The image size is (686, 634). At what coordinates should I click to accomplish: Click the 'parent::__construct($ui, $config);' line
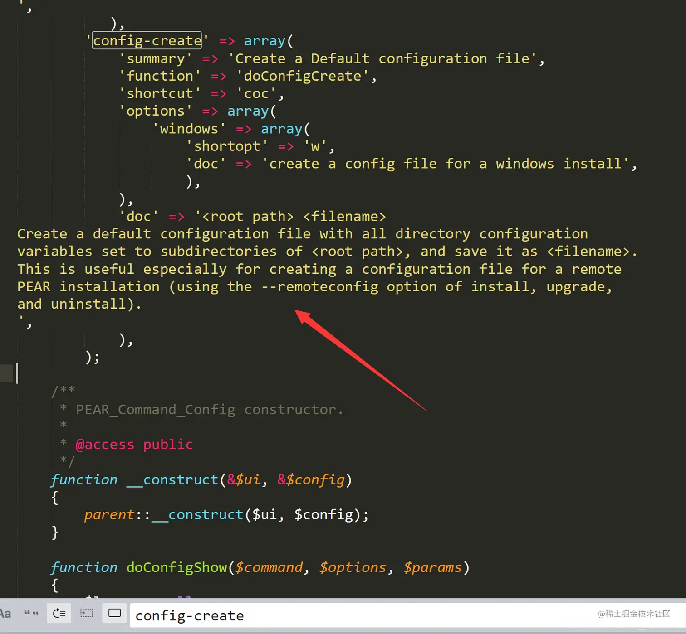coord(226,515)
